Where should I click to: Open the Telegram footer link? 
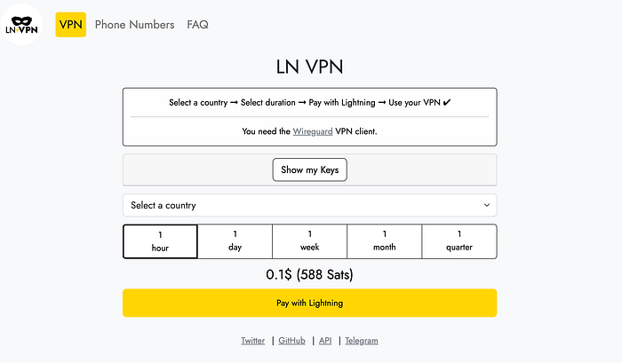point(362,341)
